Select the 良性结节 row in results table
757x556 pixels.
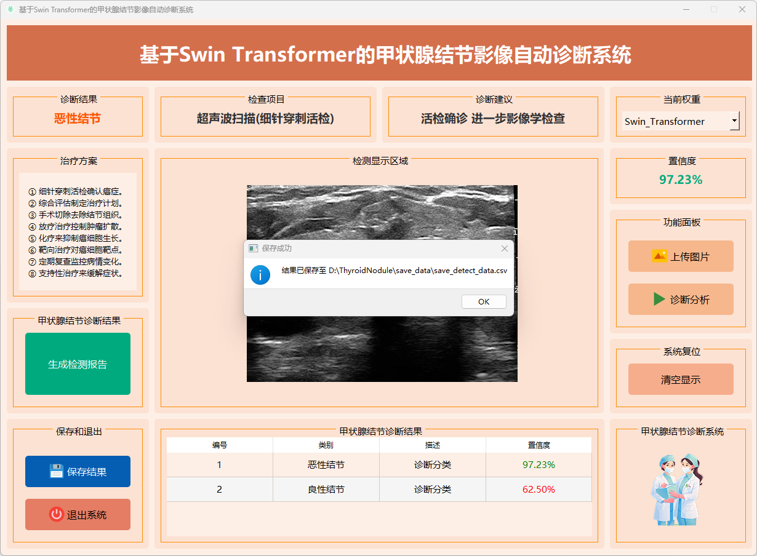point(326,490)
